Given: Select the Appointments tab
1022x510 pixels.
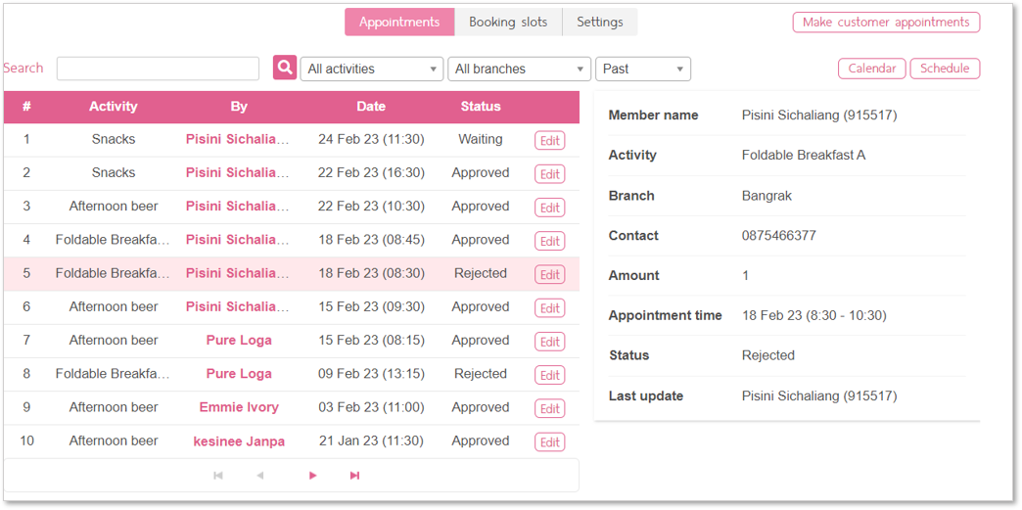Looking at the screenshot, I should click(x=399, y=23).
